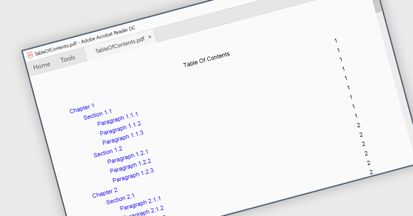Follow the Section 1.2 link
The height and width of the screenshot is (216, 413).
(108, 152)
